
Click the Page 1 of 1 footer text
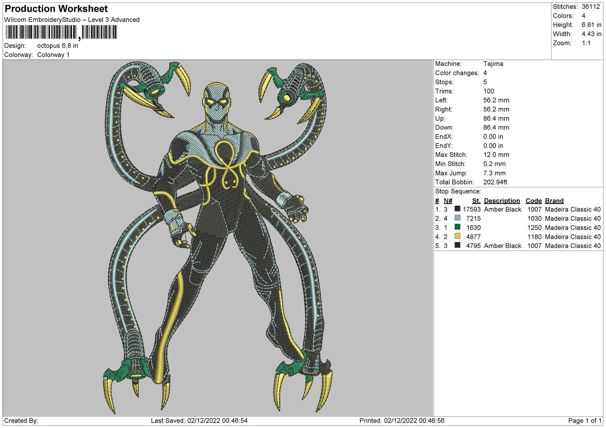click(585, 420)
